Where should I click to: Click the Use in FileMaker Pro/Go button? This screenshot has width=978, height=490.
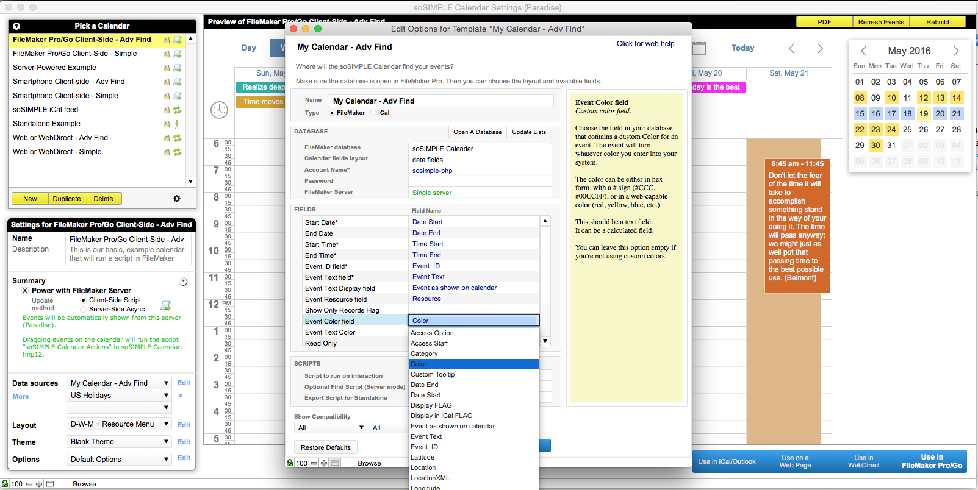point(932,461)
